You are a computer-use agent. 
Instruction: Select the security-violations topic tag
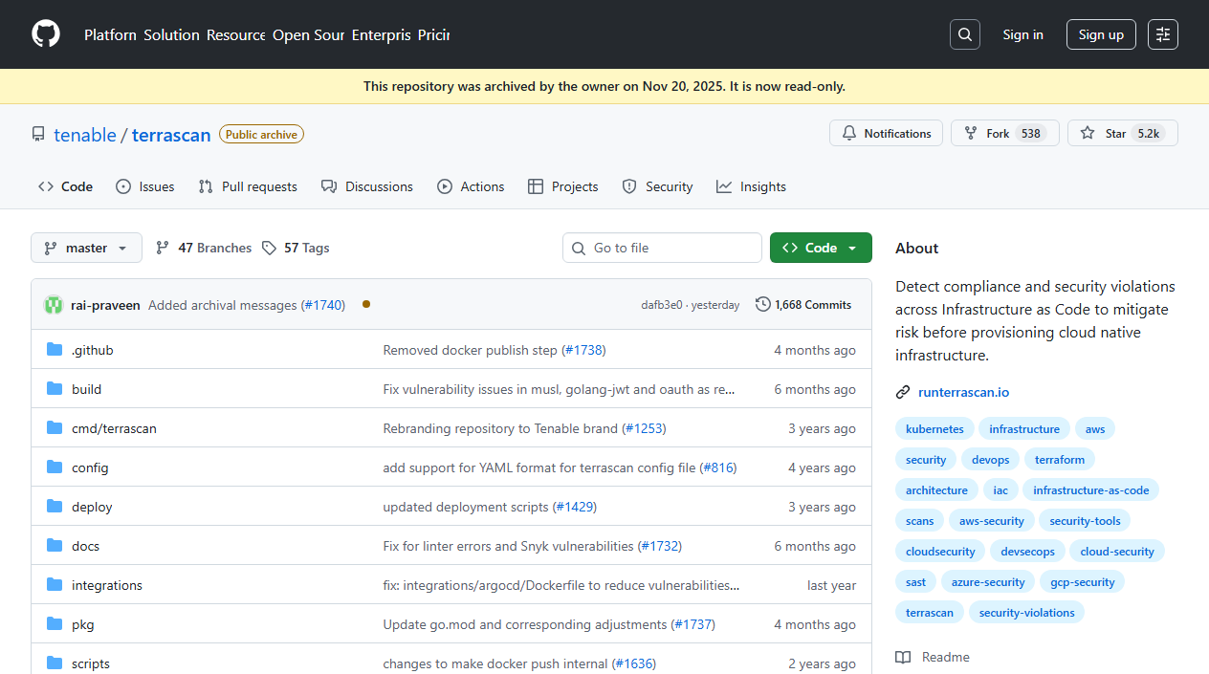coord(1026,613)
